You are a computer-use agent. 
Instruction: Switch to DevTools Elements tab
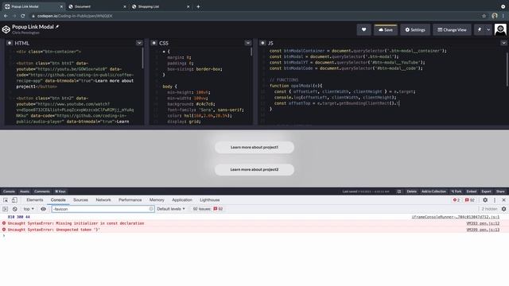point(35,200)
